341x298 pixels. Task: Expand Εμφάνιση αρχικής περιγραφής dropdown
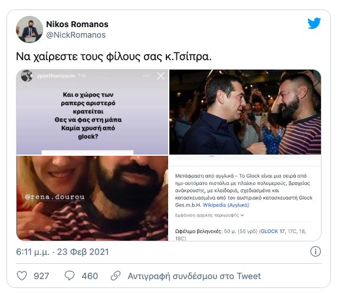pyautogui.click(x=209, y=215)
